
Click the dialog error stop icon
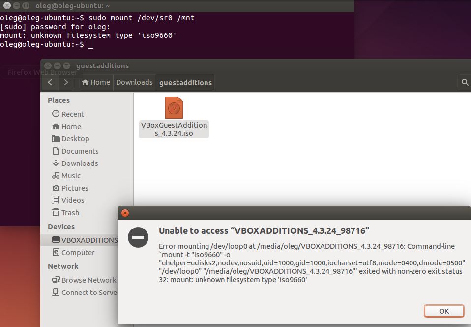coord(138,237)
